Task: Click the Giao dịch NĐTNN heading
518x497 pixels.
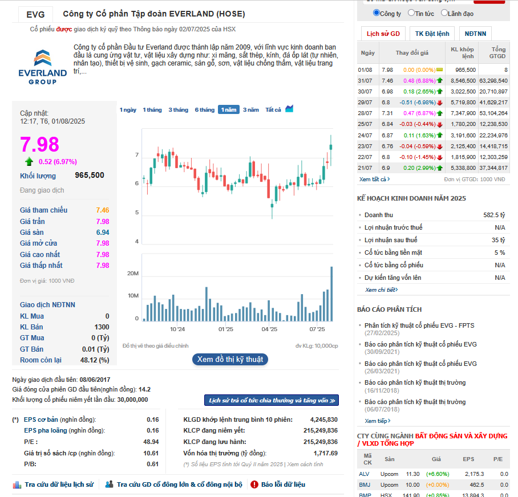Action: pos(47,305)
